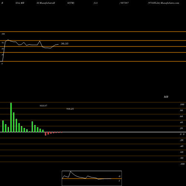Click the 20 label on MR axis
This screenshot has width=186, height=186.
(182, 128)
